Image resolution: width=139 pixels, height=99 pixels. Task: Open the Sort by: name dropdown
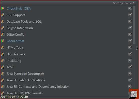[x=124, y=3]
